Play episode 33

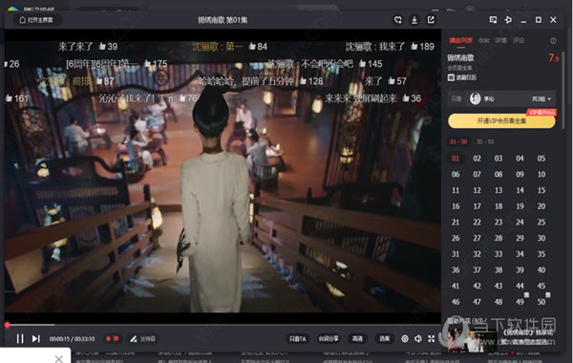499,254
